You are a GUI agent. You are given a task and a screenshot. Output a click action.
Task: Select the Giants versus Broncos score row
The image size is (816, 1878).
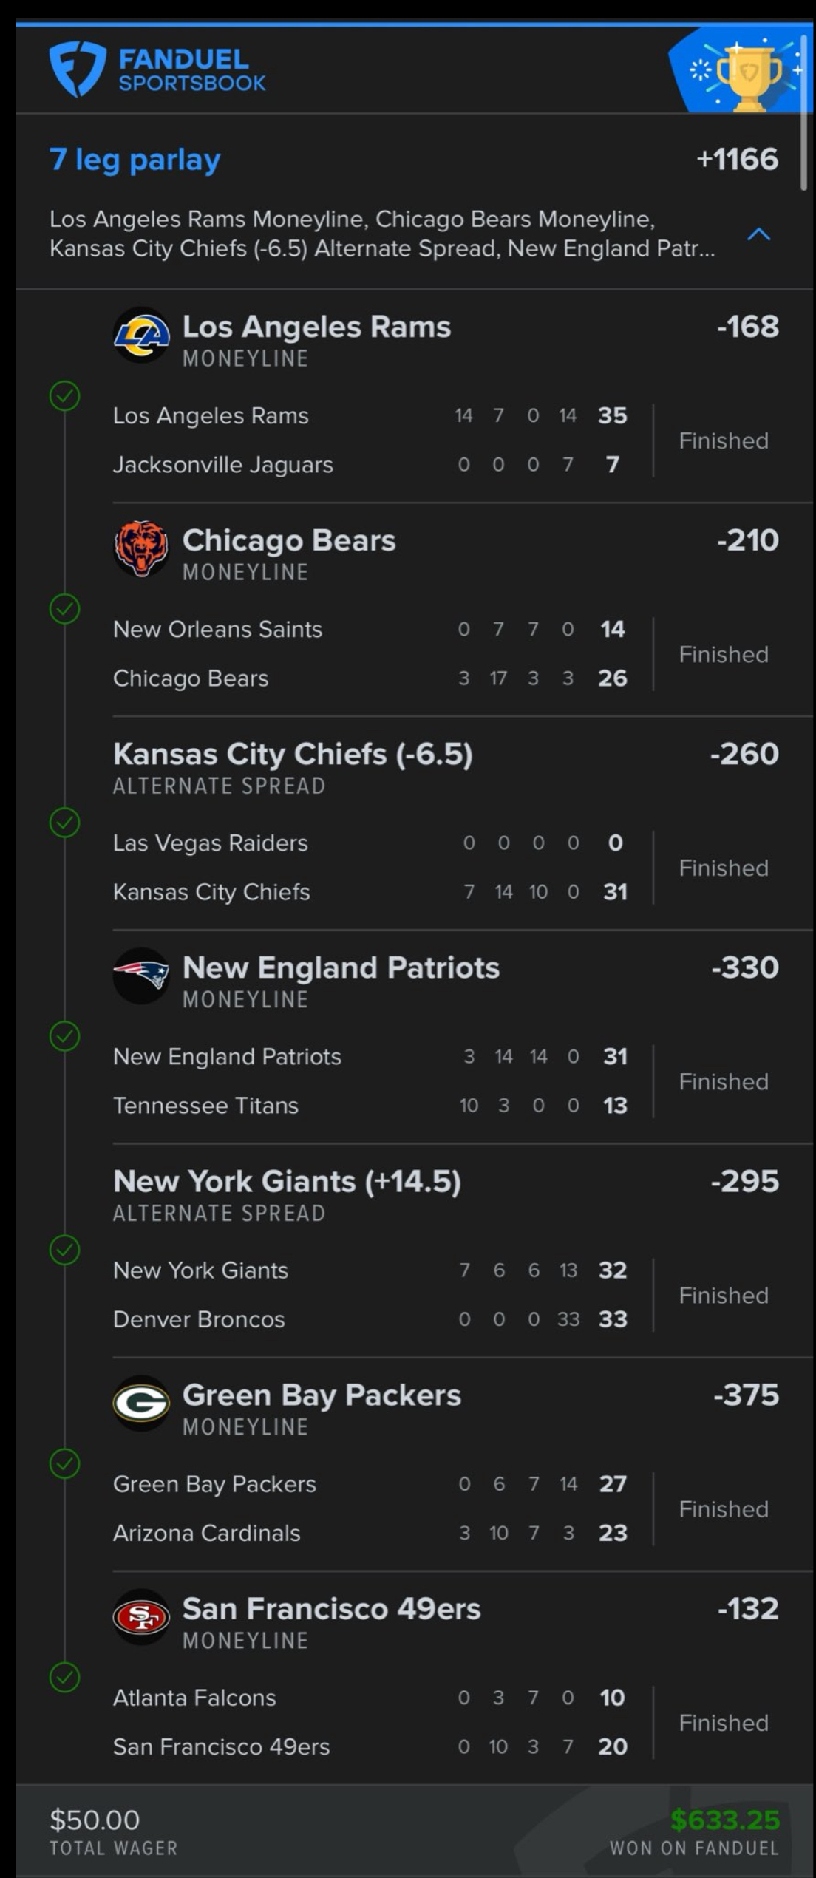point(370,1295)
